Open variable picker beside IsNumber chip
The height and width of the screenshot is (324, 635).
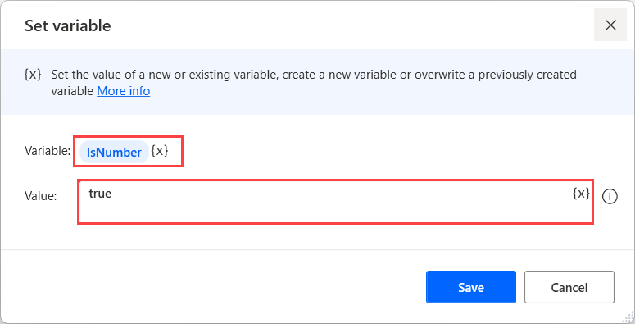tap(160, 151)
